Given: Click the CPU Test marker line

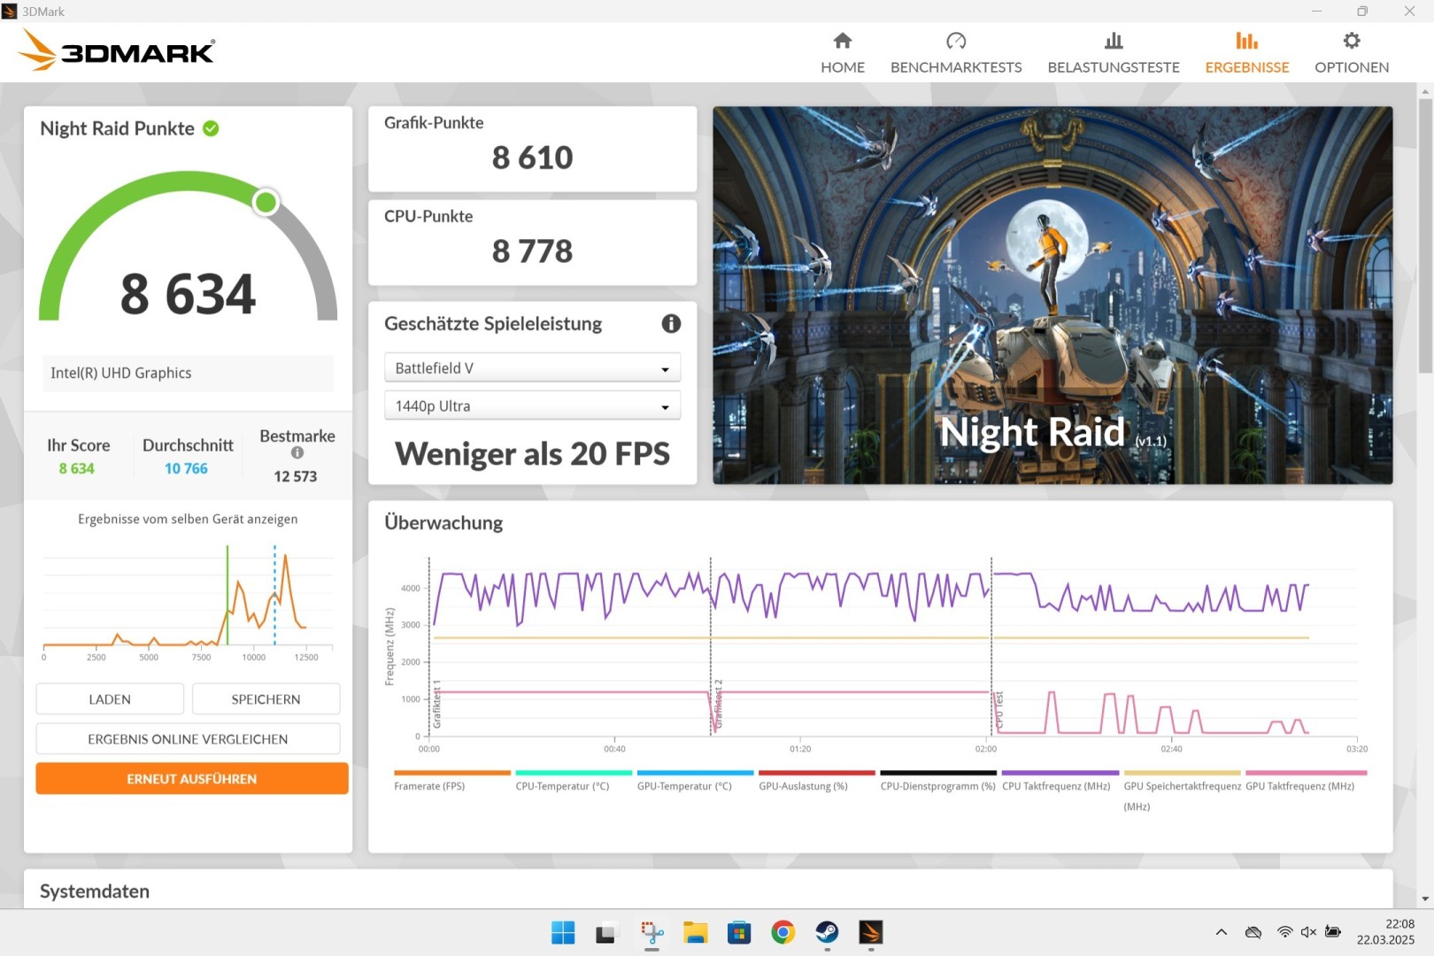Looking at the screenshot, I should (x=991, y=646).
